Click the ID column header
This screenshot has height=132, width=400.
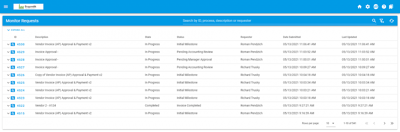pos(15,37)
